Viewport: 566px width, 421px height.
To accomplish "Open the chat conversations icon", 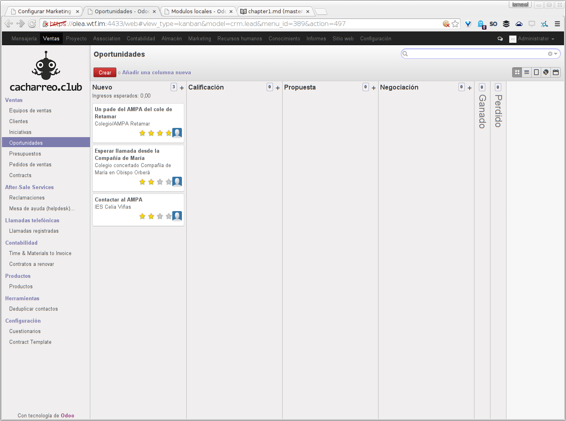I will (500, 39).
